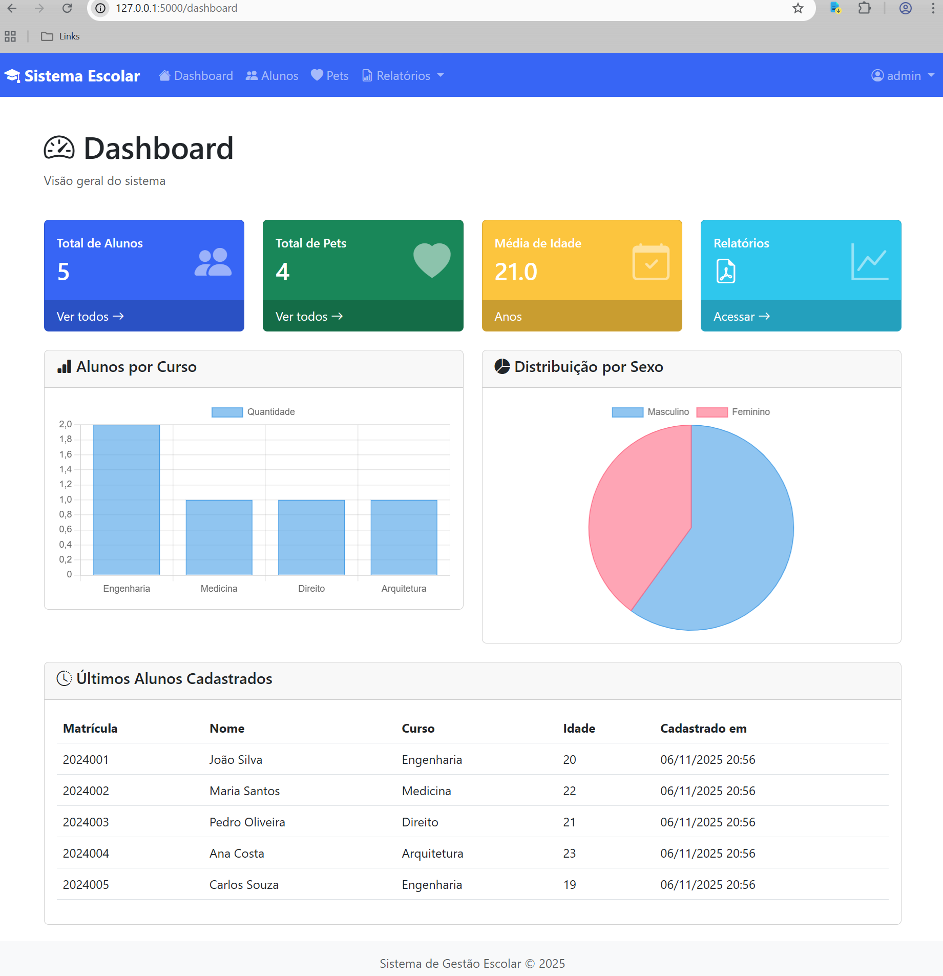Click the browser forward arrow

39,8
